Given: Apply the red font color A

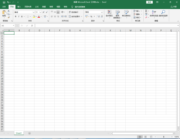Looking at the screenshot, I should click(x=39, y=17).
